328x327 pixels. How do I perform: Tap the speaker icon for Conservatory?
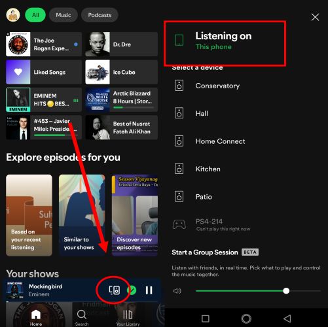[x=179, y=86]
